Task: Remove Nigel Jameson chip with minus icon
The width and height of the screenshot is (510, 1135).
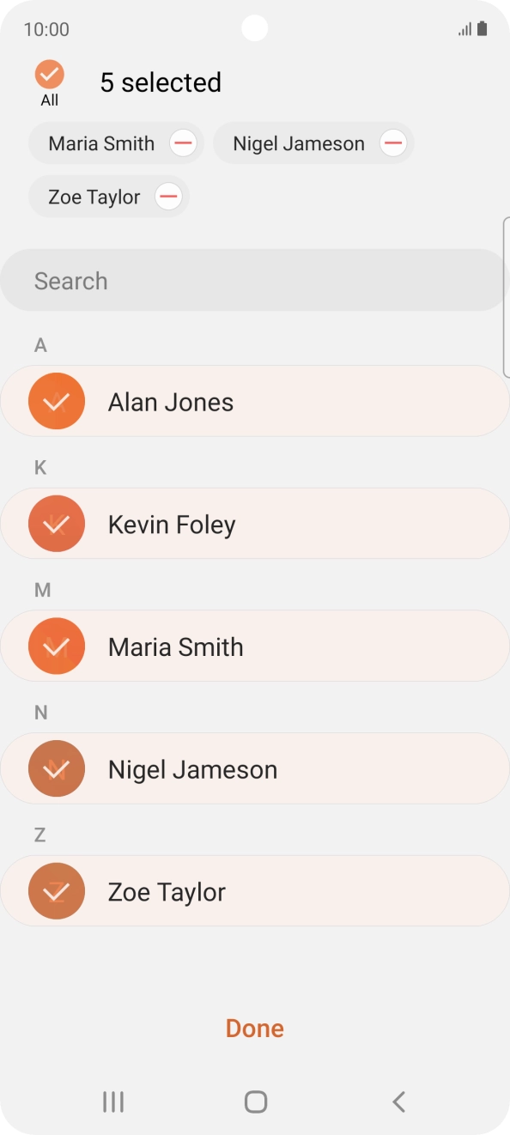Action: click(393, 143)
